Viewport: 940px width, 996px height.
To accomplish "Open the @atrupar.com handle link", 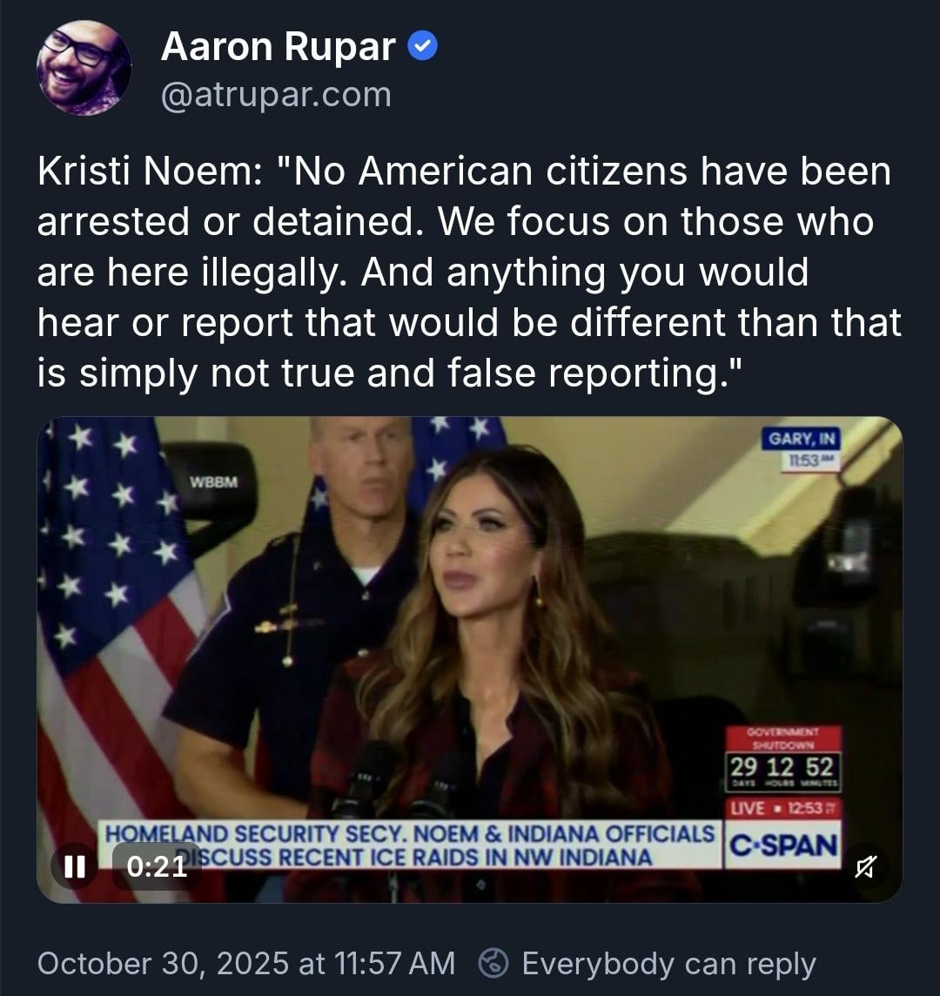I will coord(276,95).
